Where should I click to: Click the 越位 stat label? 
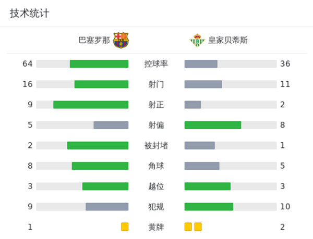[156, 186]
